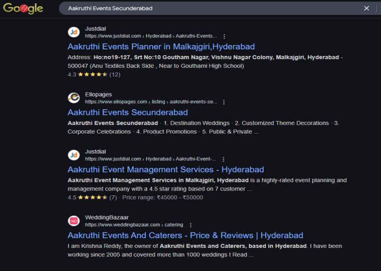Open more options for WeddingBazaar result

pos(190,225)
